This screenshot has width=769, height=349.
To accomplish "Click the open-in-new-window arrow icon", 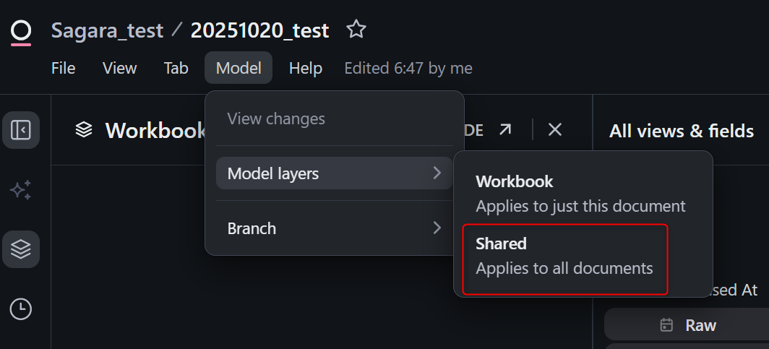I will pos(505,129).
